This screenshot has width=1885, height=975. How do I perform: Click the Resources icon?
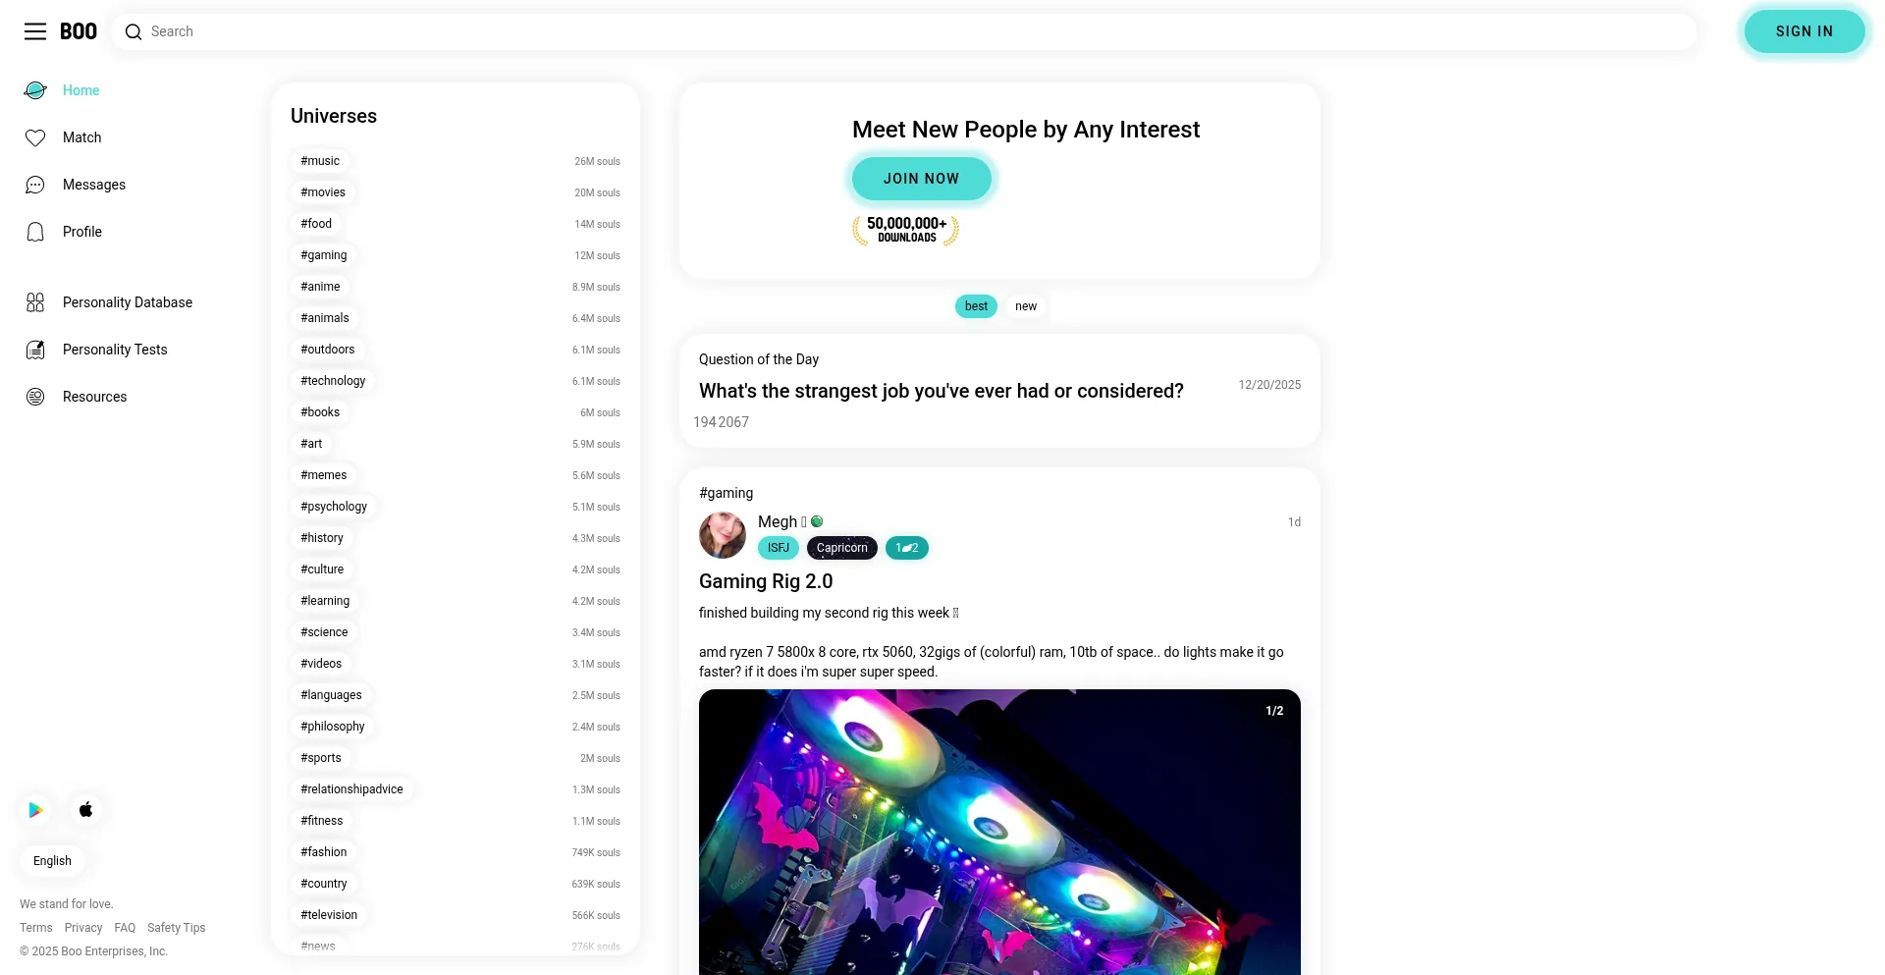35,397
